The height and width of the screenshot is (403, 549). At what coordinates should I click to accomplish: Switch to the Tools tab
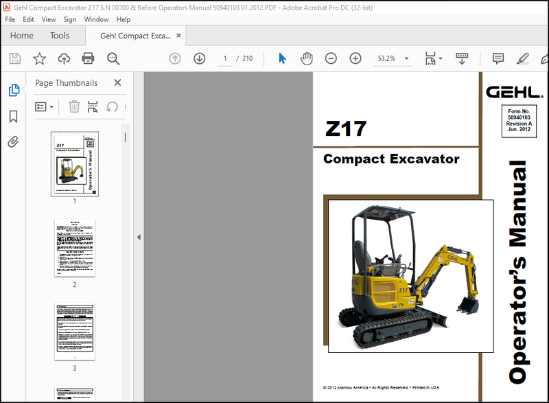(x=59, y=35)
